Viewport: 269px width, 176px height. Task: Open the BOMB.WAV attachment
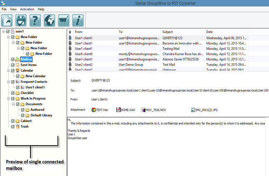[126, 110]
